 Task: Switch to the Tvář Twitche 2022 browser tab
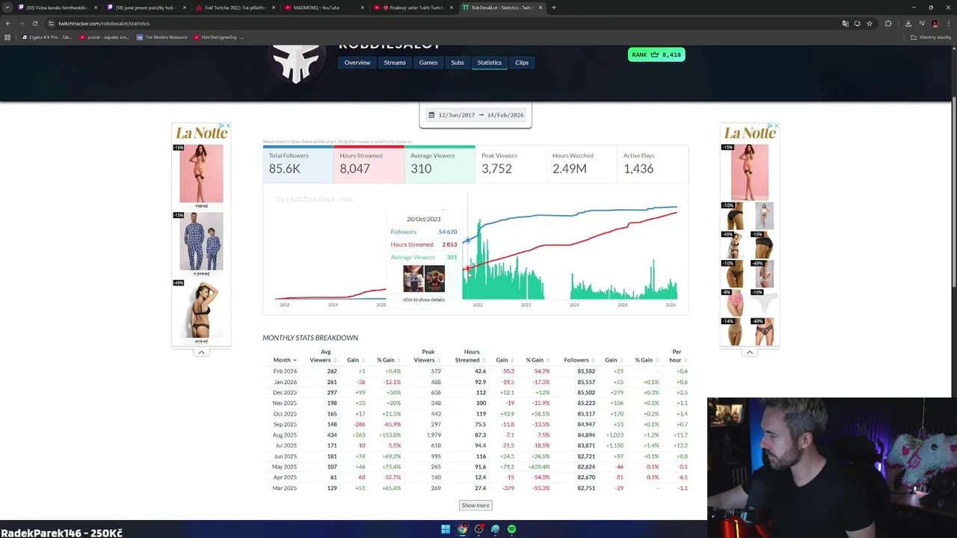click(x=234, y=7)
